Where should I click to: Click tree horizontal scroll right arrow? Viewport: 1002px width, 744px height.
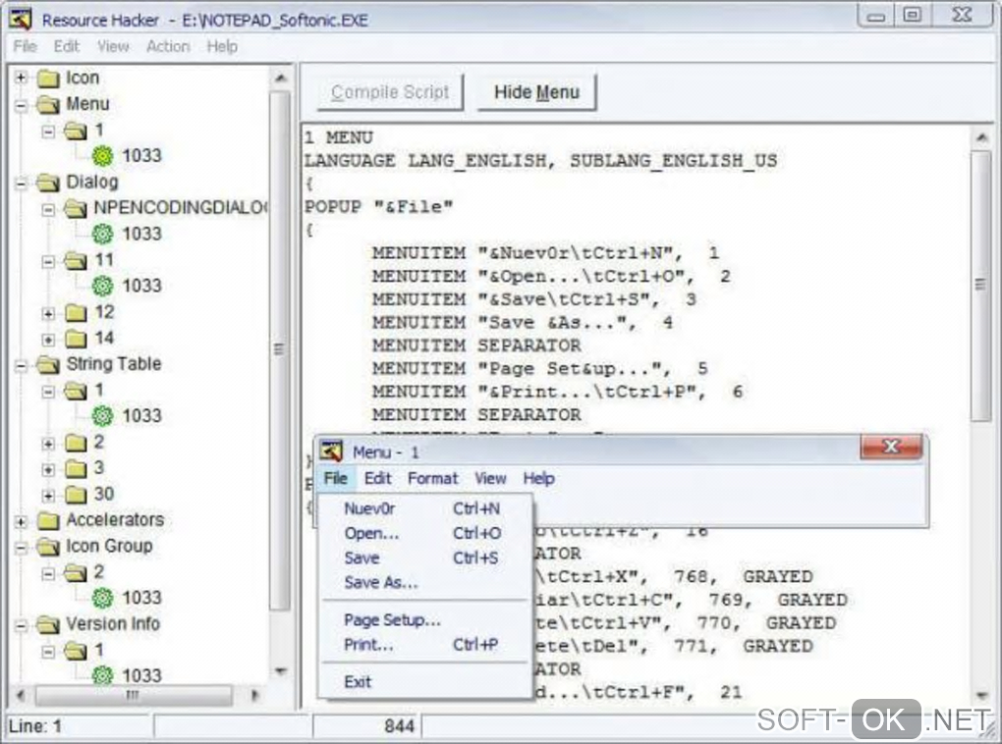[x=255, y=695]
